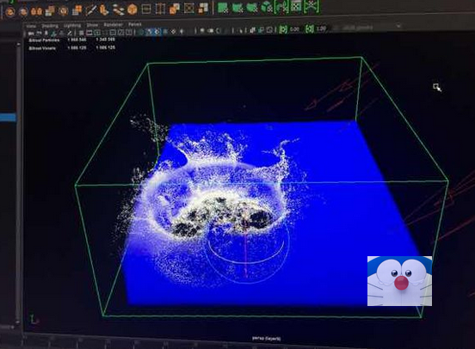Toggle the resolution gate icon in panel toolbar
The width and height of the screenshot is (475, 349).
[97, 33]
